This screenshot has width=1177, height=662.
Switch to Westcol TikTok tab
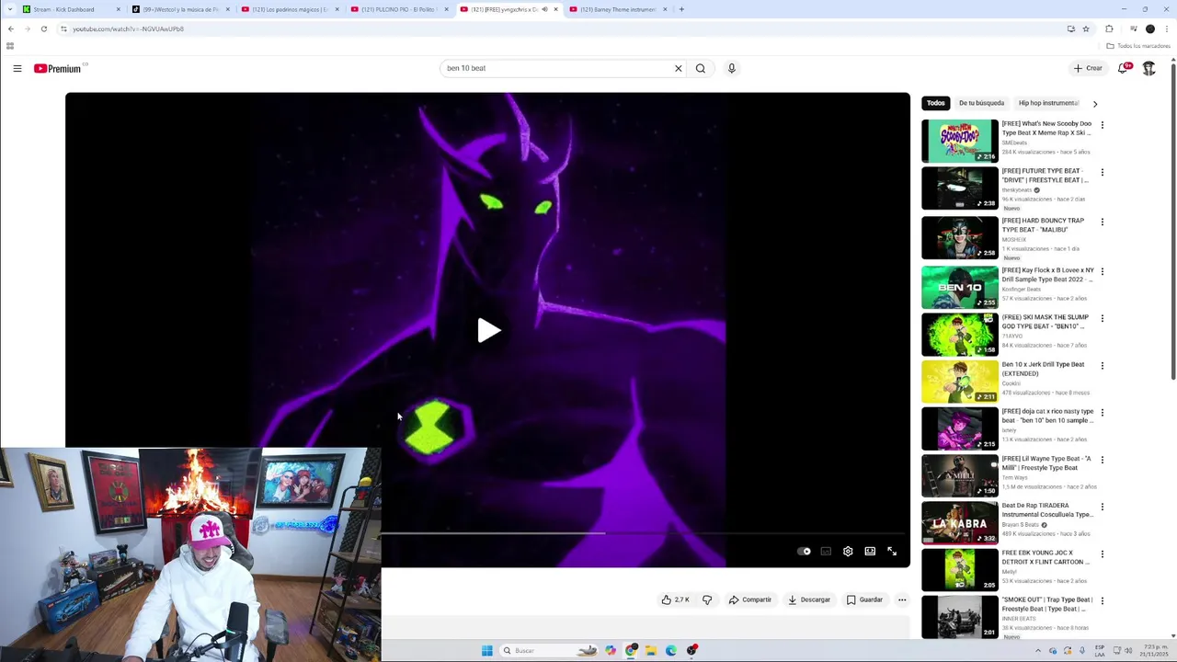(x=180, y=9)
